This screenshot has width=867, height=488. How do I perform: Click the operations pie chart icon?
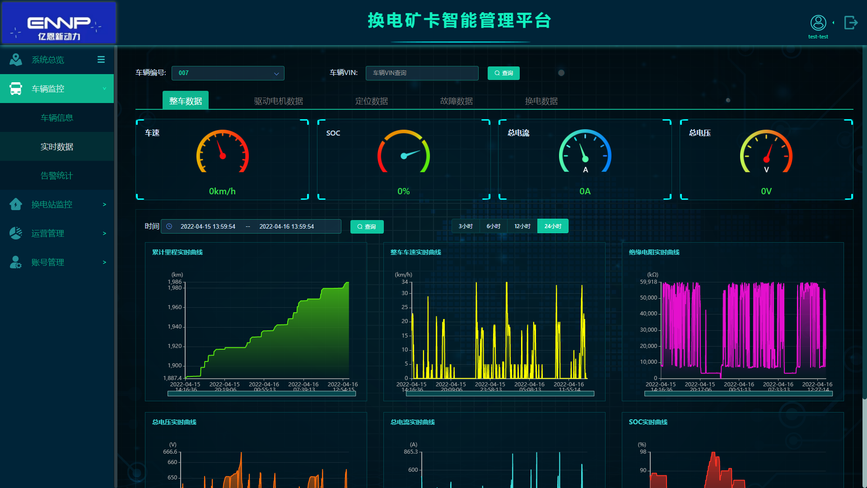tap(16, 233)
